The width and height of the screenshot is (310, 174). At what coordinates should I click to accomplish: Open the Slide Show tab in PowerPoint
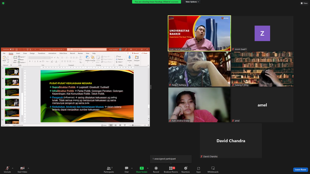click(x=63, y=54)
